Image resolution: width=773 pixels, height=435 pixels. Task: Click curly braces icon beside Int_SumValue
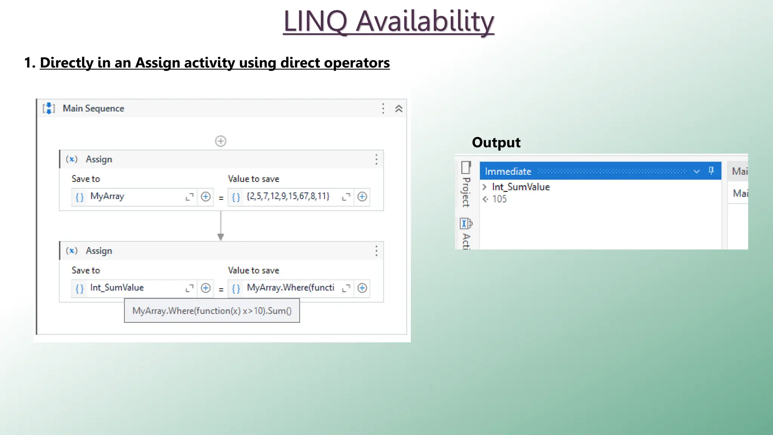[80, 288]
